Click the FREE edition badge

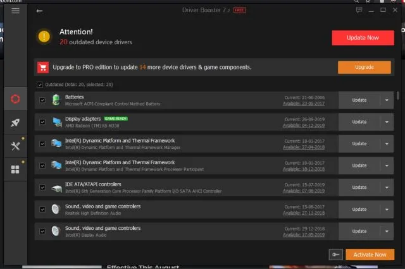[x=239, y=10]
